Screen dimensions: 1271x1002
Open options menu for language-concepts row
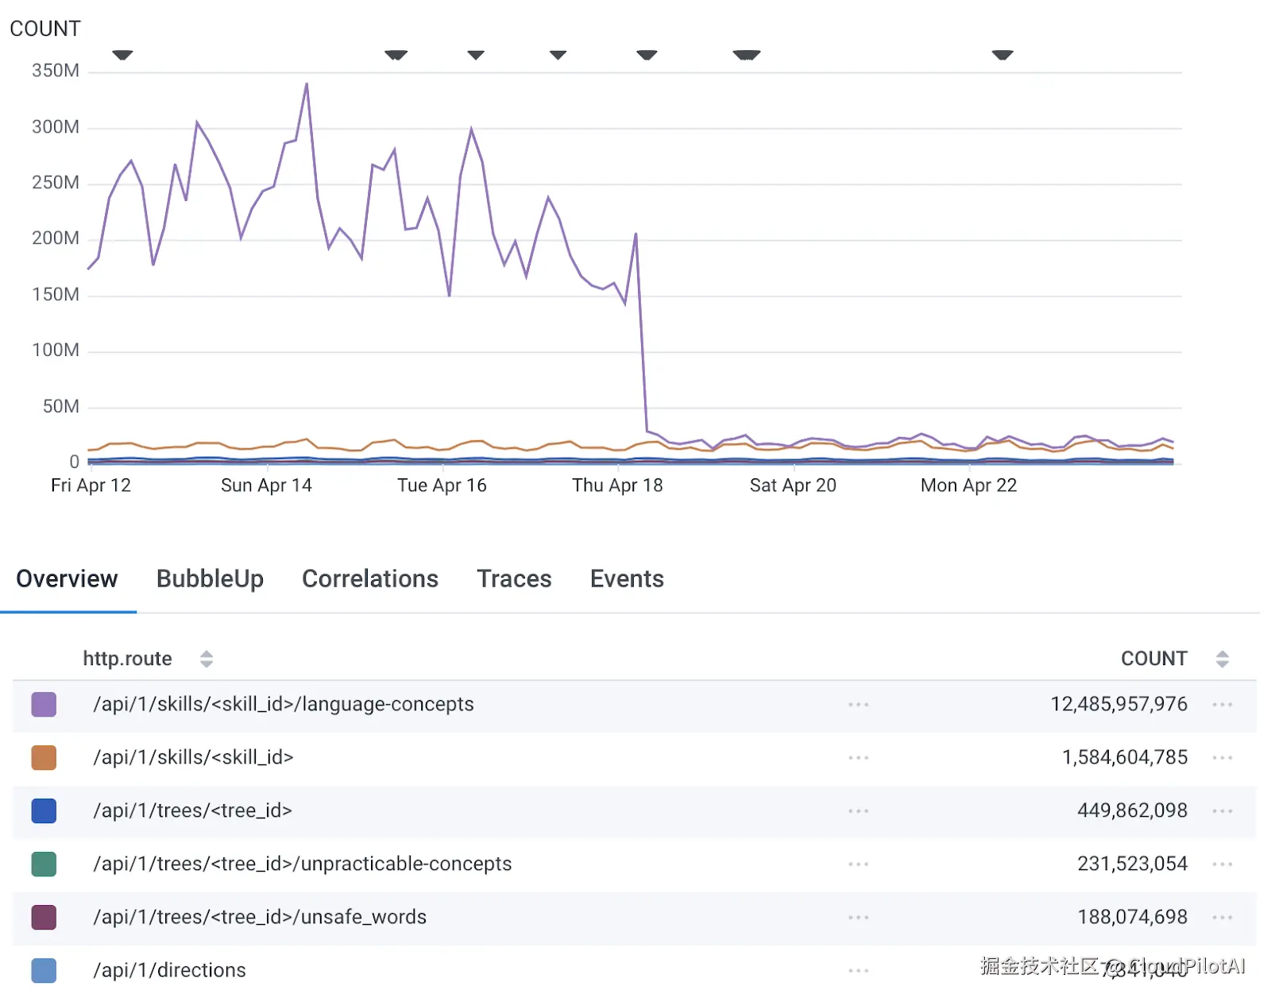coord(1222,705)
